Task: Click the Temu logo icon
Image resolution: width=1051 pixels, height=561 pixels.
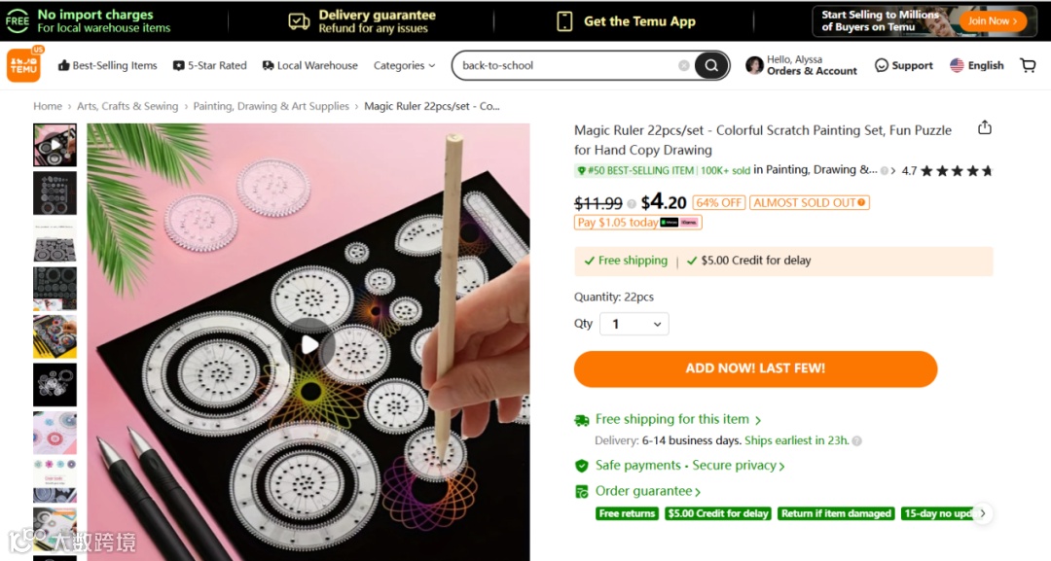Action: pyautogui.click(x=23, y=65)
